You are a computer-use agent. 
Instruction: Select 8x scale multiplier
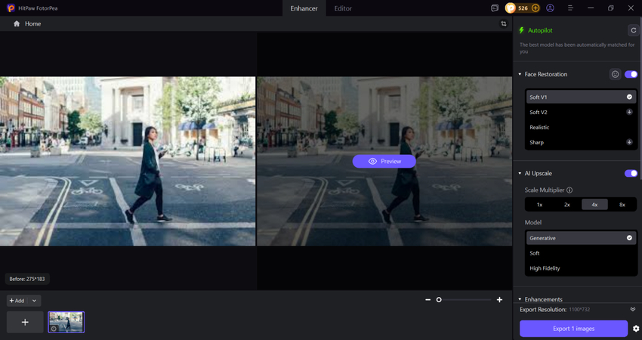click(x=622, y=205)
